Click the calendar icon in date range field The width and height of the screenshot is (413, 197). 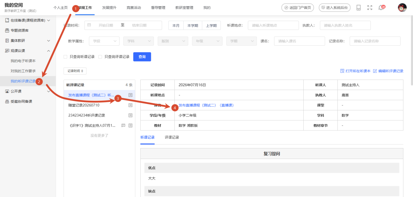(x=89, y=25)
